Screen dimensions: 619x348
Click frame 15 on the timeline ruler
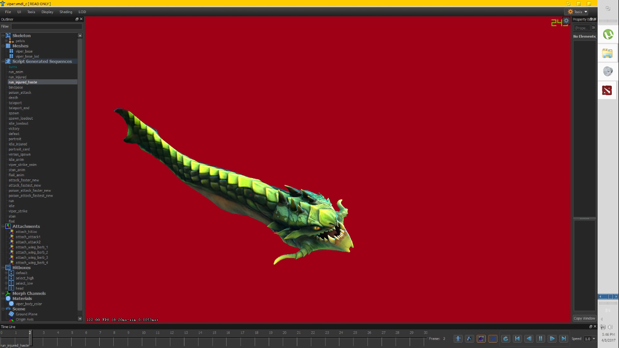pyautogui.click(x=213, y=333)
